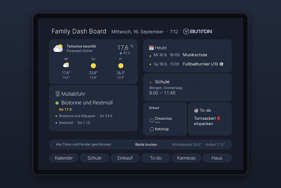Click the school time 8:00 – 11:45
This screenshot has height=188, width=281.
point(162,93)
